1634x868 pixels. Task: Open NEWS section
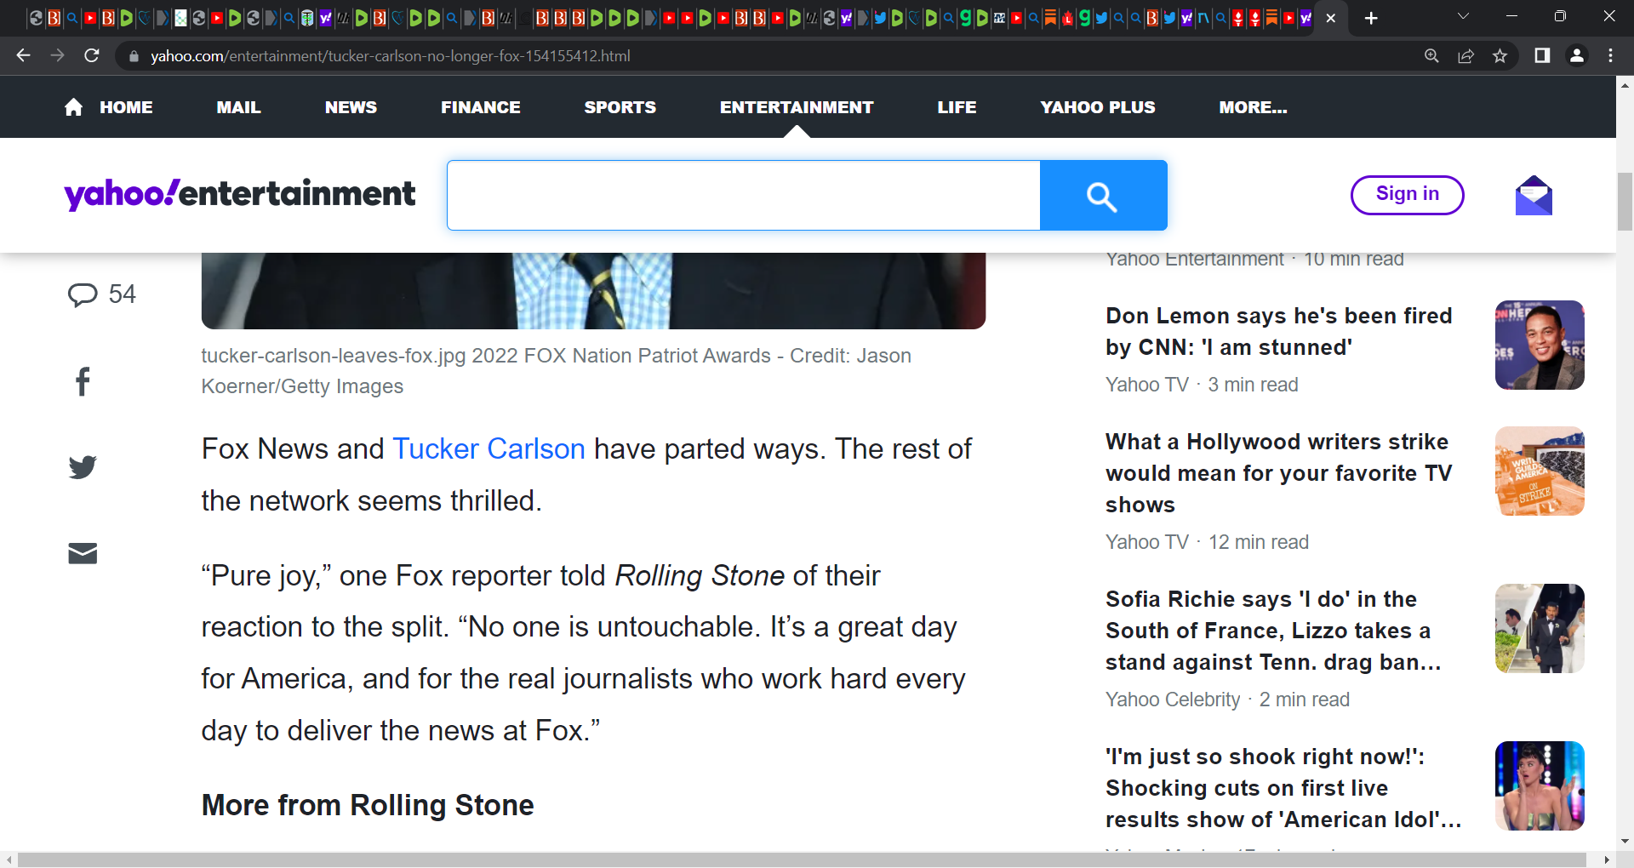[x=351, y=107]
